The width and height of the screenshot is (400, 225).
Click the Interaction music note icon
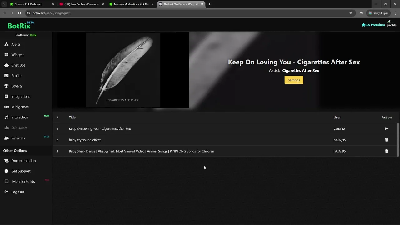point(7,117)
